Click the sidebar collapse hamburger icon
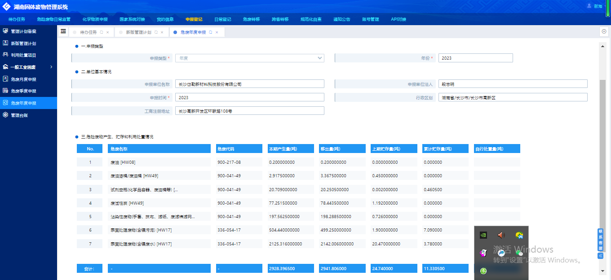 pyautogui.click(x=63, y=31)
